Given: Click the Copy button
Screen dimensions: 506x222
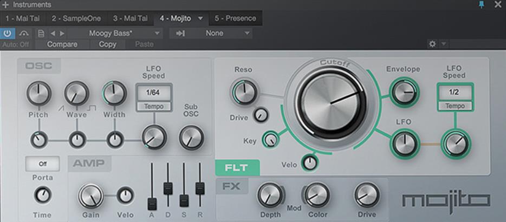Looking at the screenshot, I should coord(107,44).
